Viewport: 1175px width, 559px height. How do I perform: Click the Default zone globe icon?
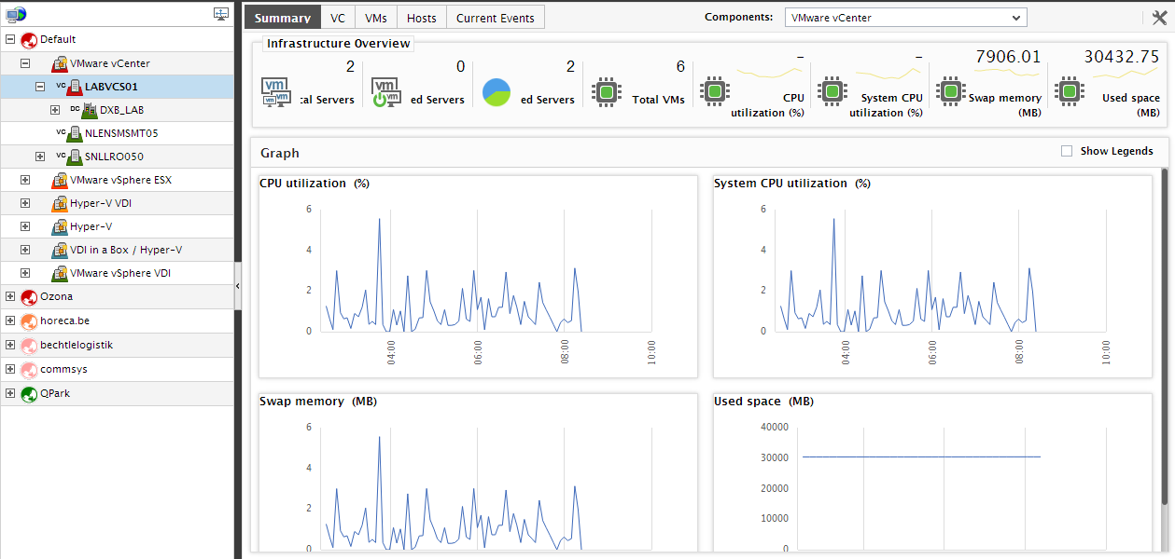pos(29,40)
